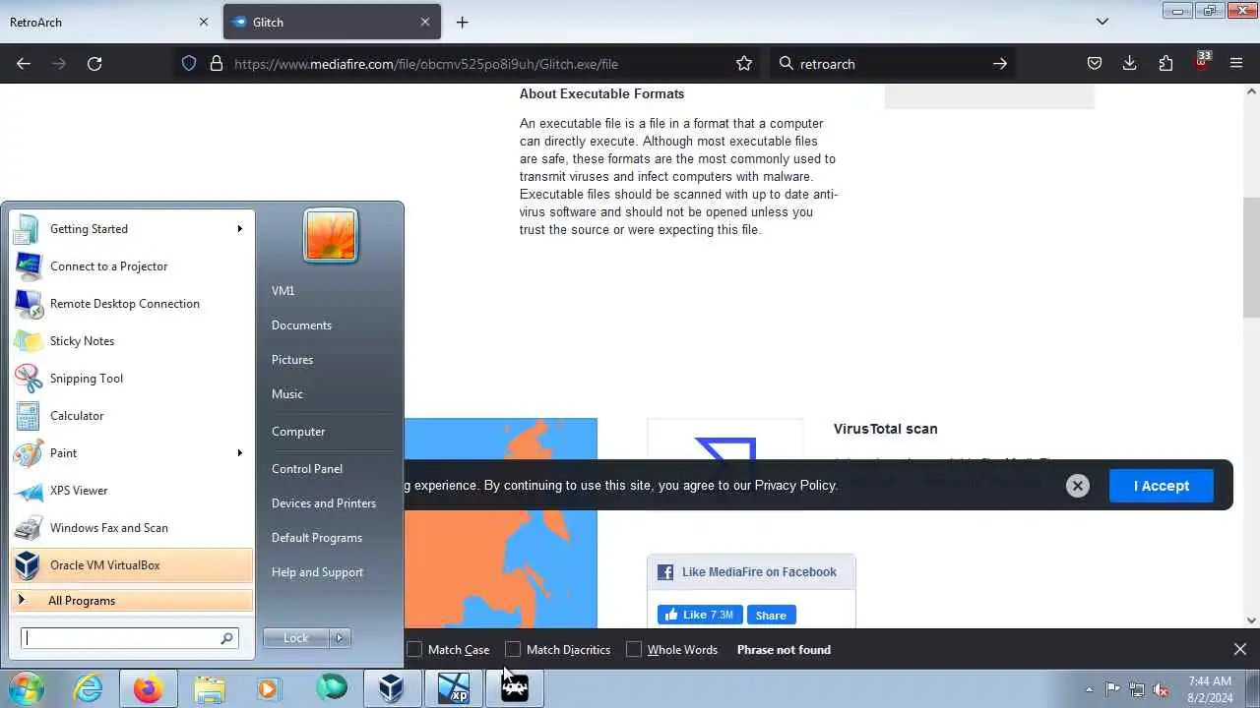
Task: Open the Firefox hamburger menu
Action: [1236, 64]
